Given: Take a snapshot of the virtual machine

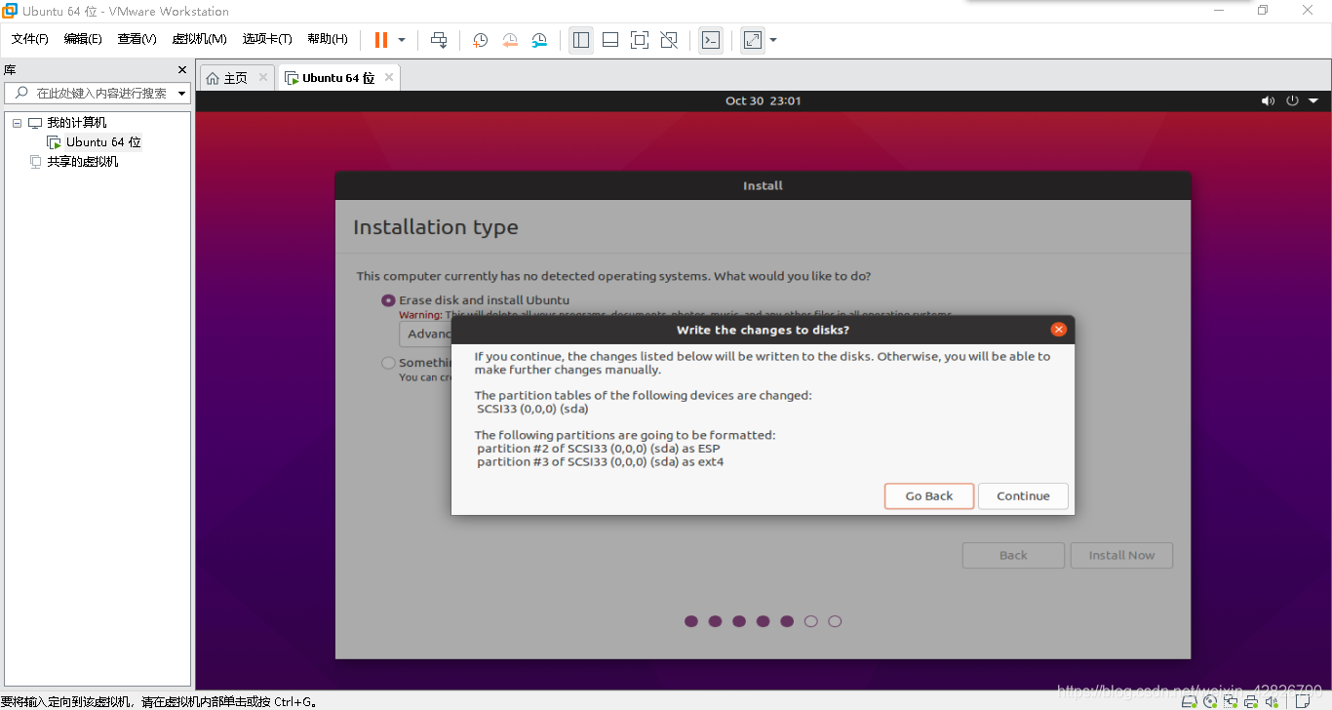Looking at the screenshot, I should (x=481, y=40).
